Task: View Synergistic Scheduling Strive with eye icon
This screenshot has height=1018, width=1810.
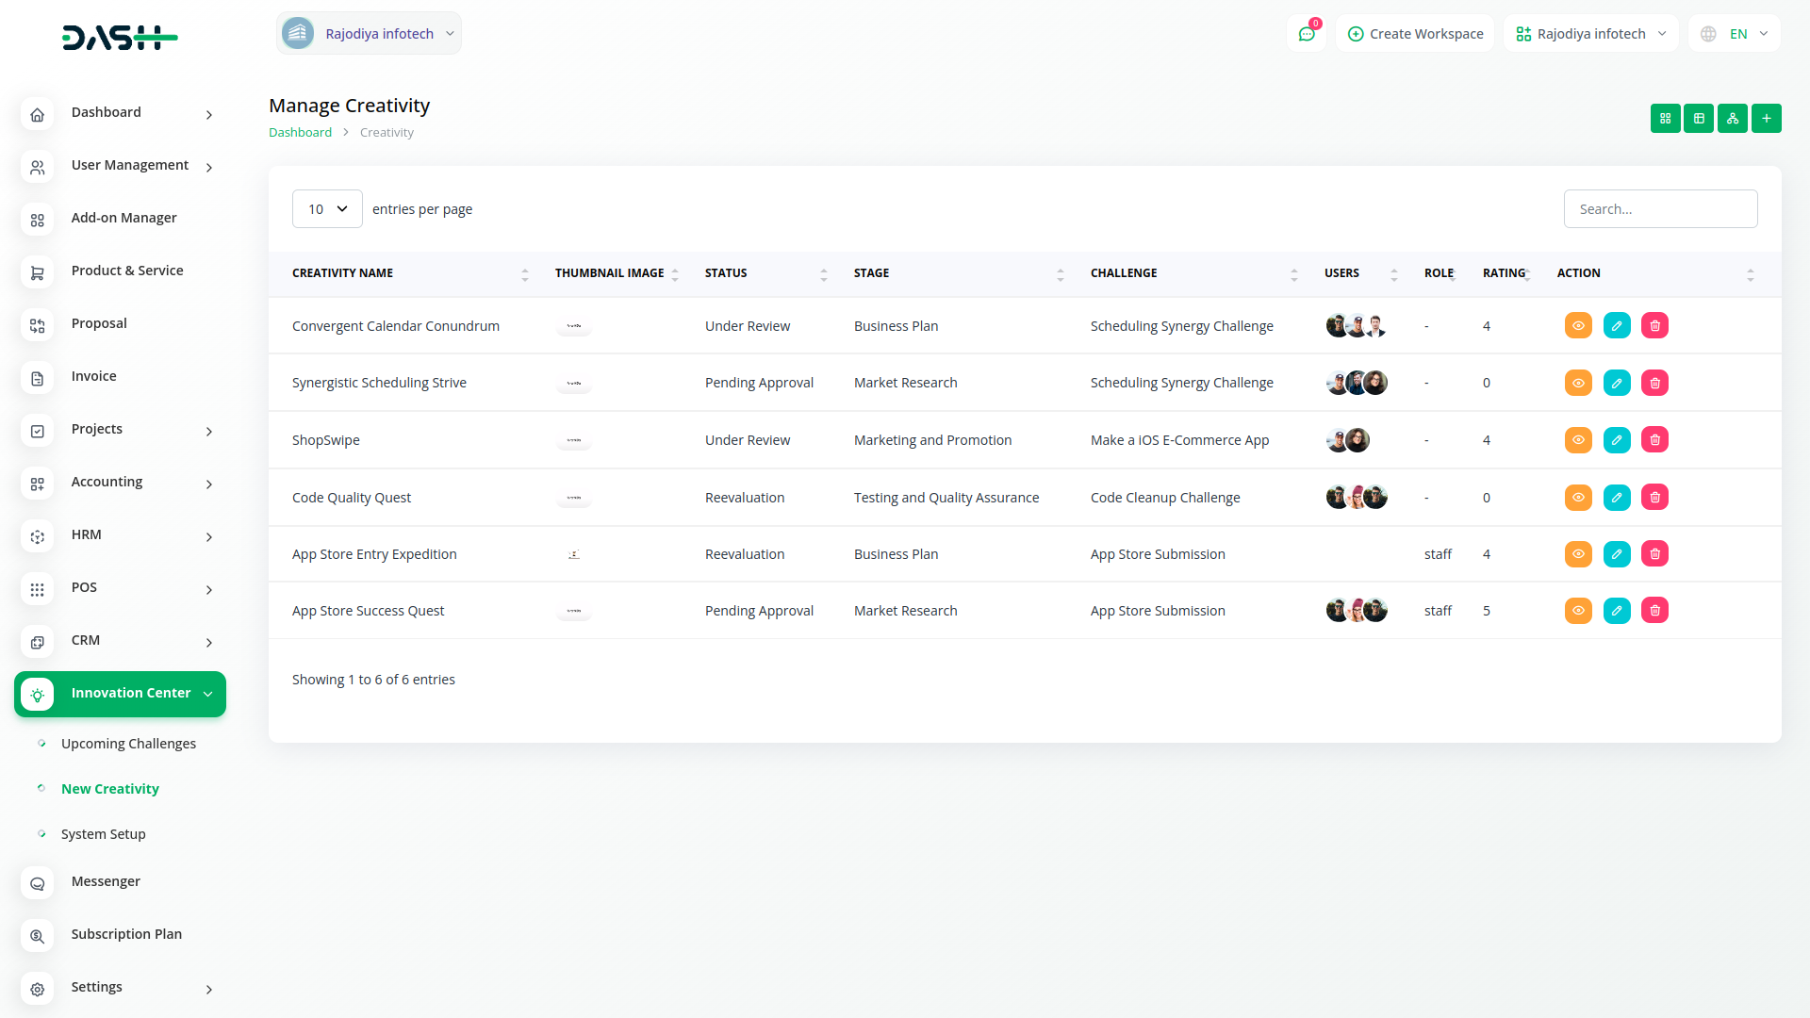Action: (1578, 384)
